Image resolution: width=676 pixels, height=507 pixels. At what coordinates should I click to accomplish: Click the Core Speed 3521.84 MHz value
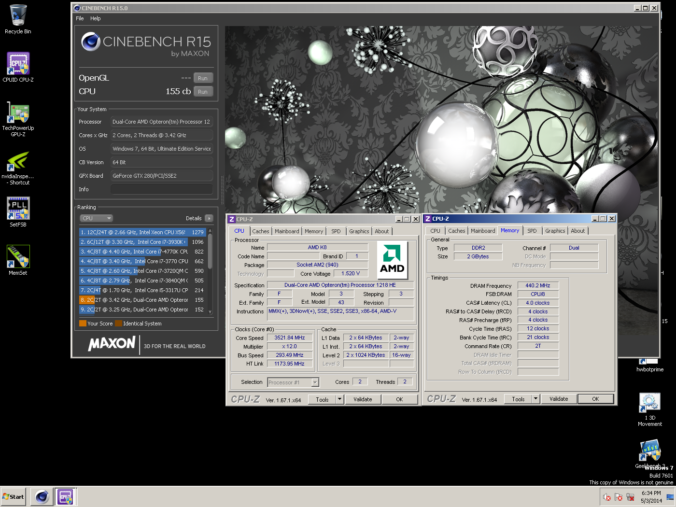coord(290,338)
